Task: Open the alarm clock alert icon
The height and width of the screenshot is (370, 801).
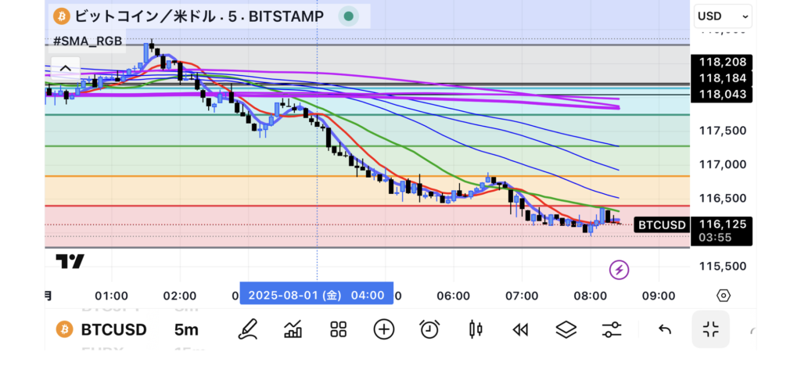Action: pyautogui.click(x=429, y=329)
